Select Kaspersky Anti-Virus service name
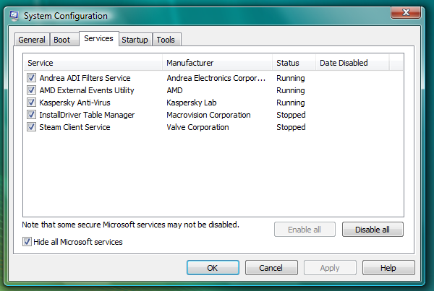Viewport: 434px width, 291px height. pos(75,103)
